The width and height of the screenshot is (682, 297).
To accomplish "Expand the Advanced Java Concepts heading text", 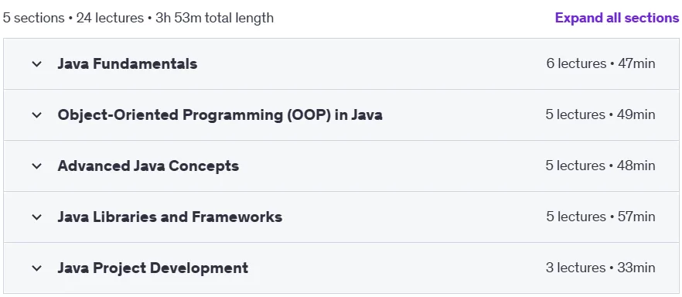I will 148,166.
